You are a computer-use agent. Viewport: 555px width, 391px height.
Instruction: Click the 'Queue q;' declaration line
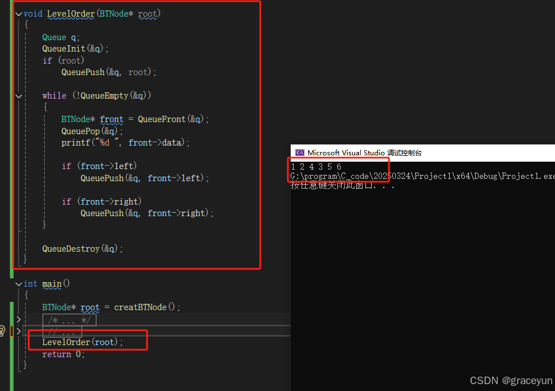(61, 37)
